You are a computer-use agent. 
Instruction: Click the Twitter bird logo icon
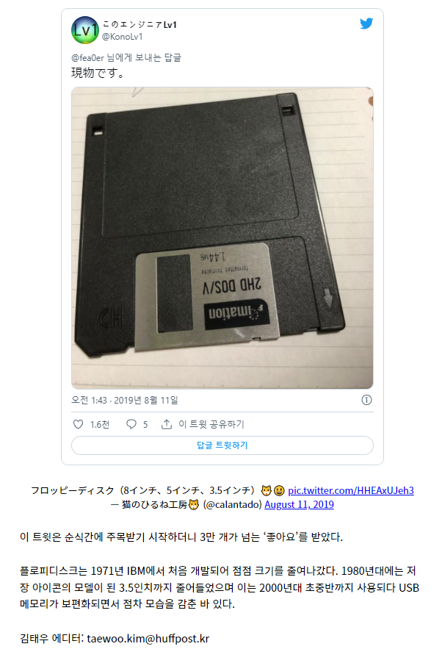click(366, 24)
